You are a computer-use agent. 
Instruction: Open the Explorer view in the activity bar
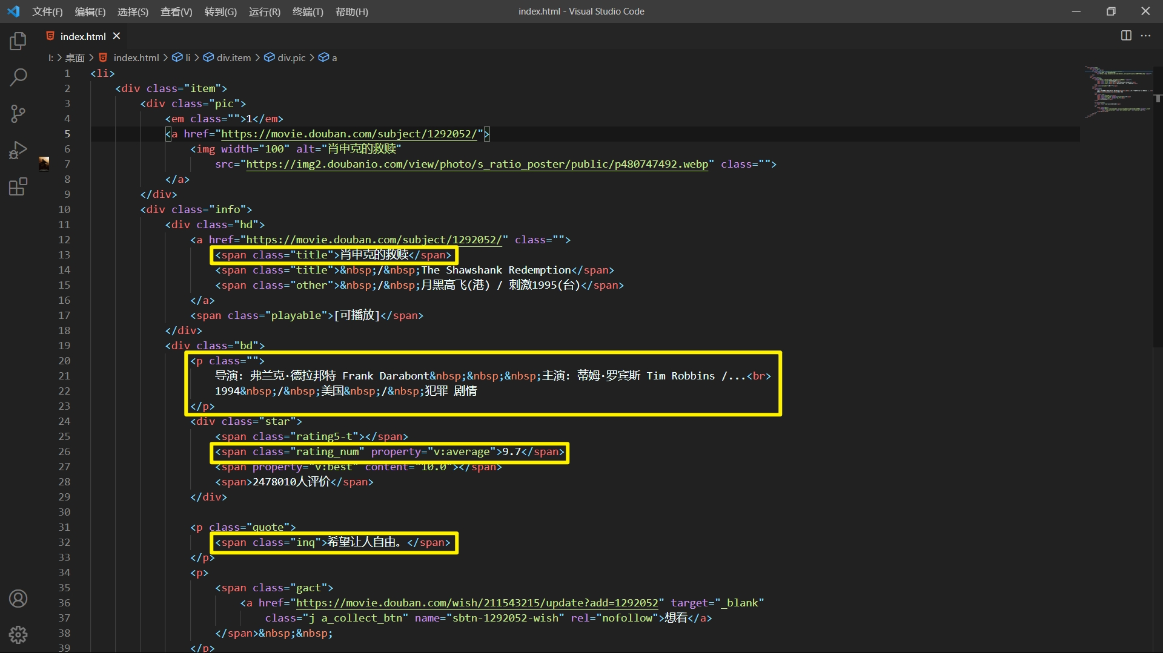tap(18, 41)
